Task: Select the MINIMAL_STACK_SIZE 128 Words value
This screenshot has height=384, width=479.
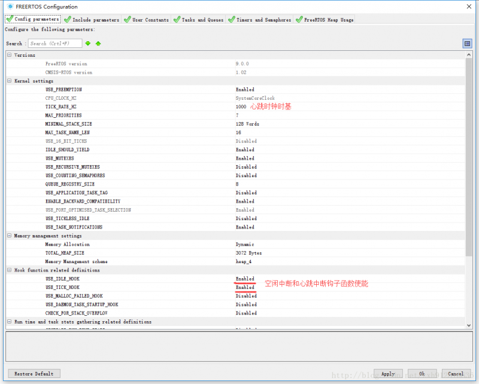Action: pyautogui.click(x=247, y=124)
